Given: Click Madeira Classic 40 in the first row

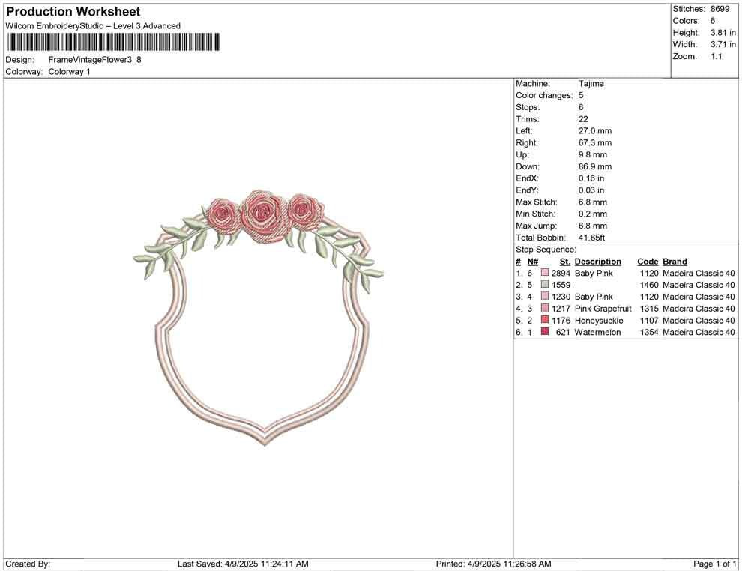Looking at the screenshot, I should point(699,273).
